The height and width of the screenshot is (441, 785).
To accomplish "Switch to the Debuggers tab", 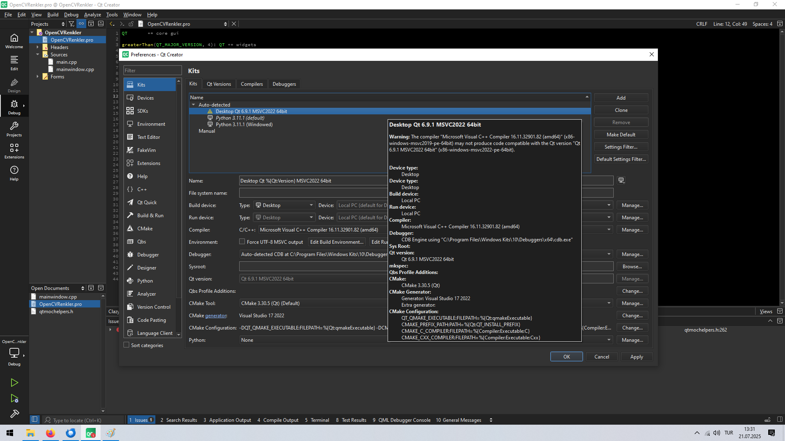I will click(x=284, y=84).
